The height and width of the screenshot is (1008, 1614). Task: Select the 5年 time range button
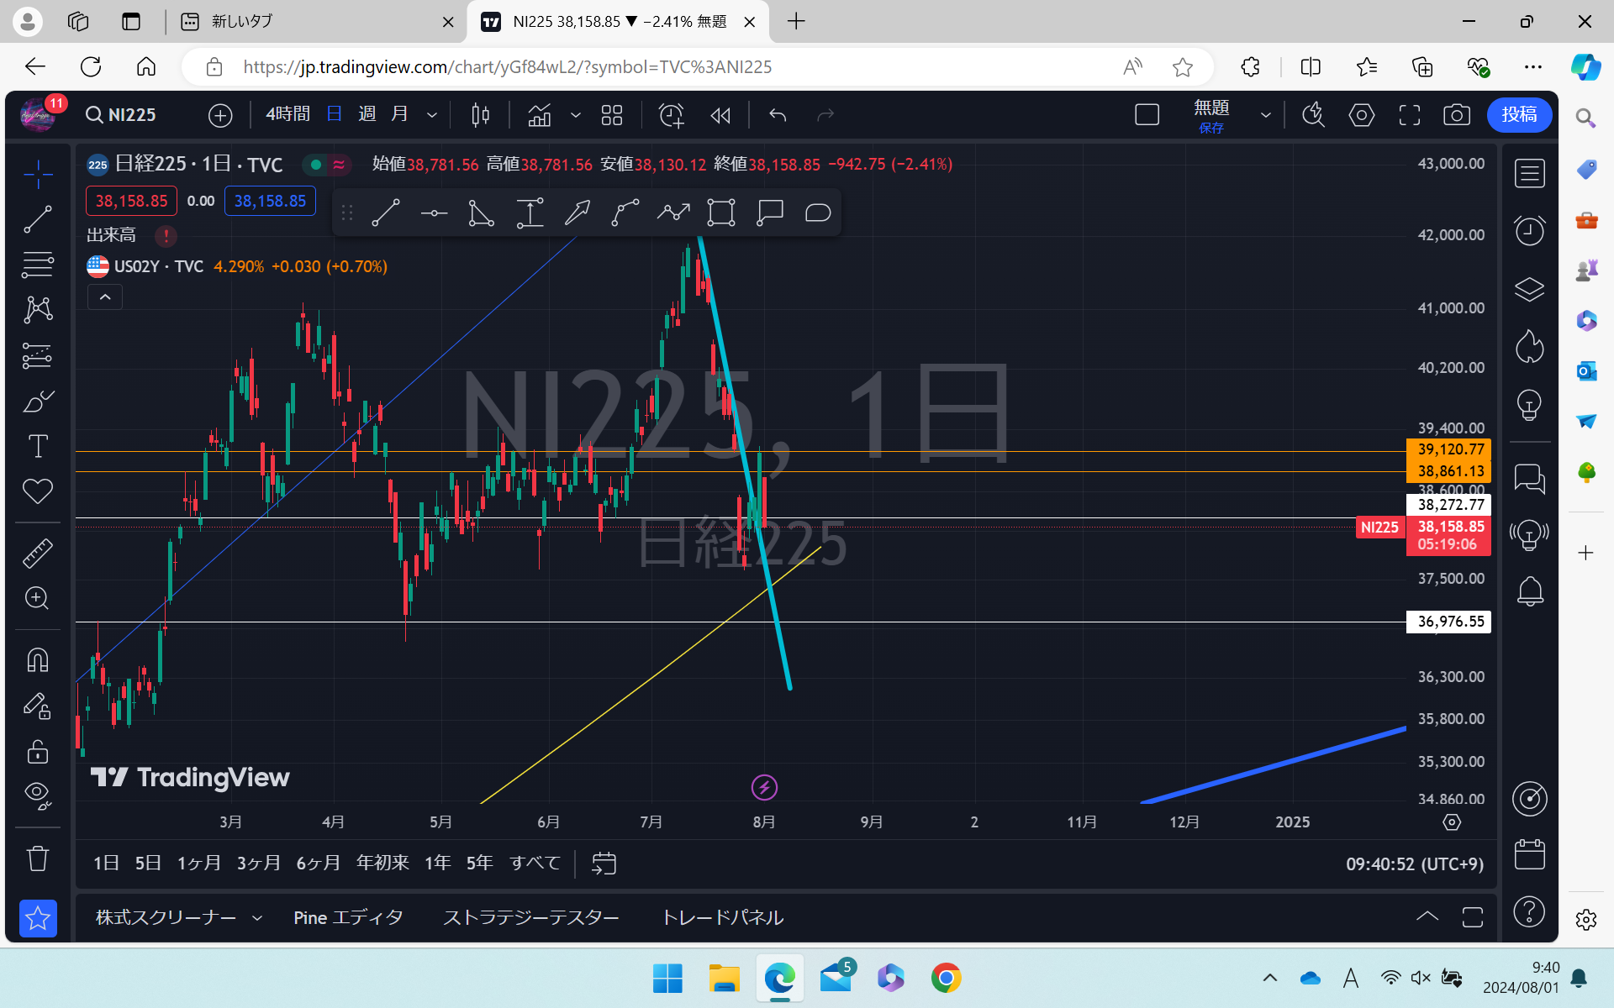[x=479, y=863]
